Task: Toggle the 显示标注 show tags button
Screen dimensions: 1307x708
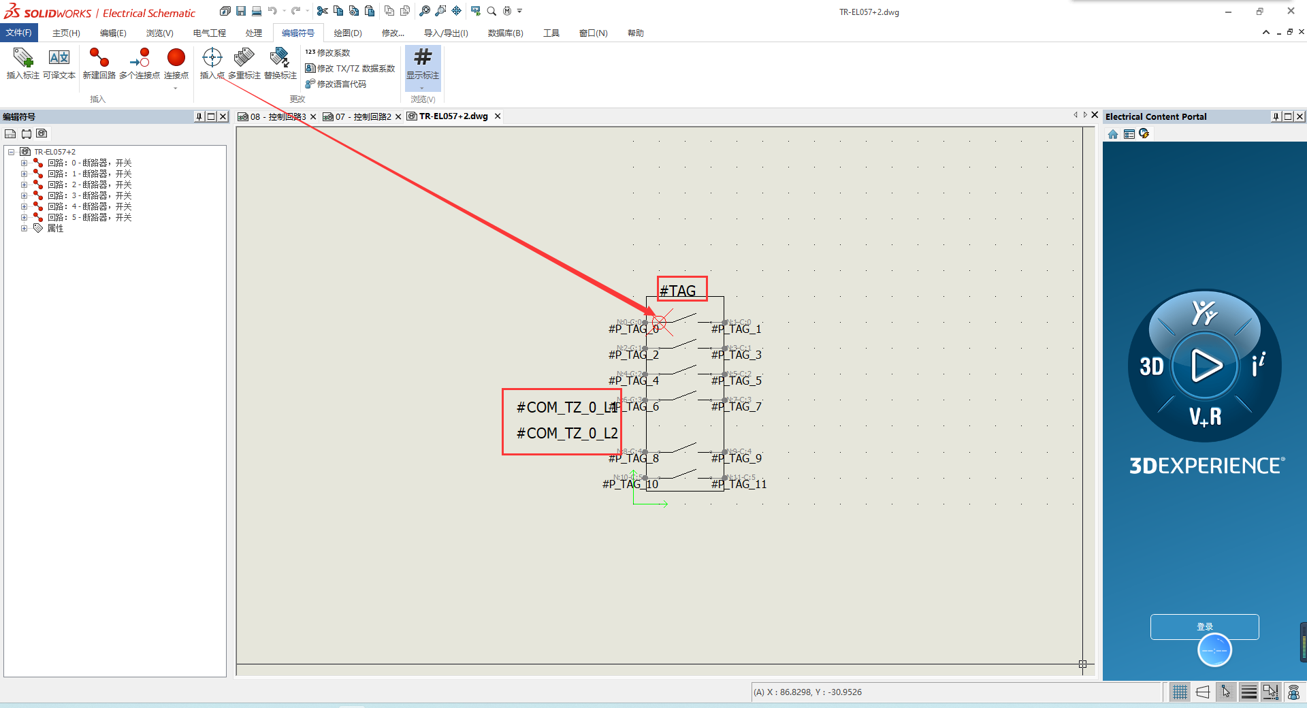Action: tap(423, 63)
